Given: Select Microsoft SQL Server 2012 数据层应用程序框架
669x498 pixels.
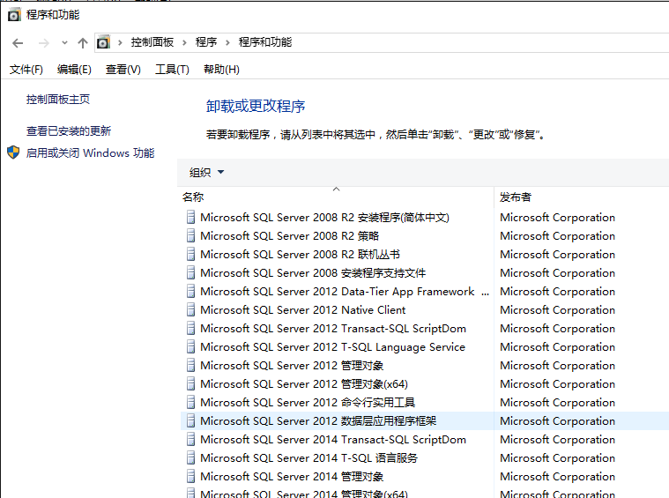Looking at the screenshot, I should tap(318, 420).
